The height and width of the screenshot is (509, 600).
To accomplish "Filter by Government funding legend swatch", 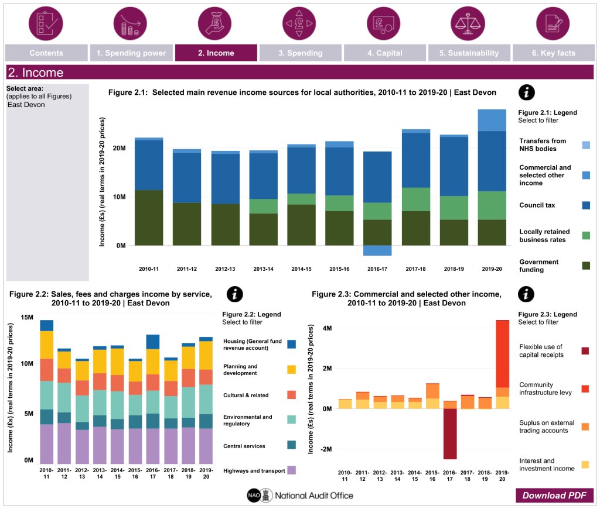I will click(586, 266).
